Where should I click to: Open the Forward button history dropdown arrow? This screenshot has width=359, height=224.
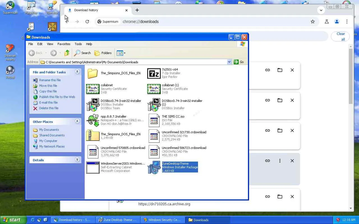pos(60,53)
